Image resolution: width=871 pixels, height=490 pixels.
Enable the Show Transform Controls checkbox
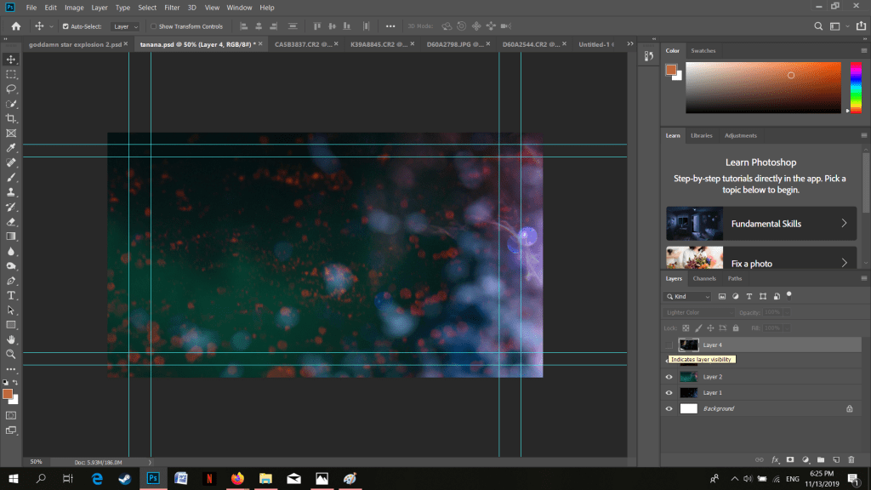click(x=153, y=26)
